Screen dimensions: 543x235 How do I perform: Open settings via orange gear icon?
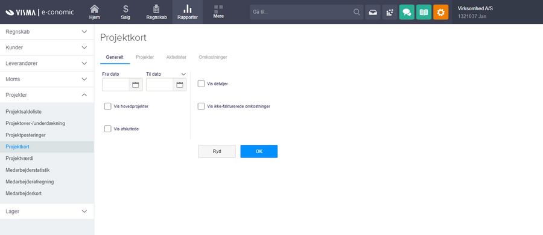[440, 12]
